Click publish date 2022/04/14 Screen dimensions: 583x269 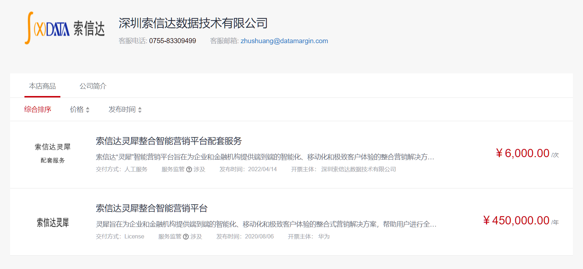coord(262,169)
